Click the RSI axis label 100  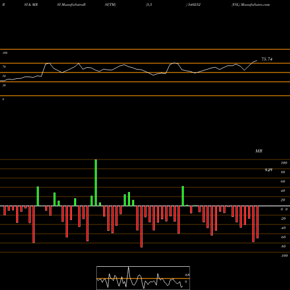pyautogui.click(x=5, y=53)
